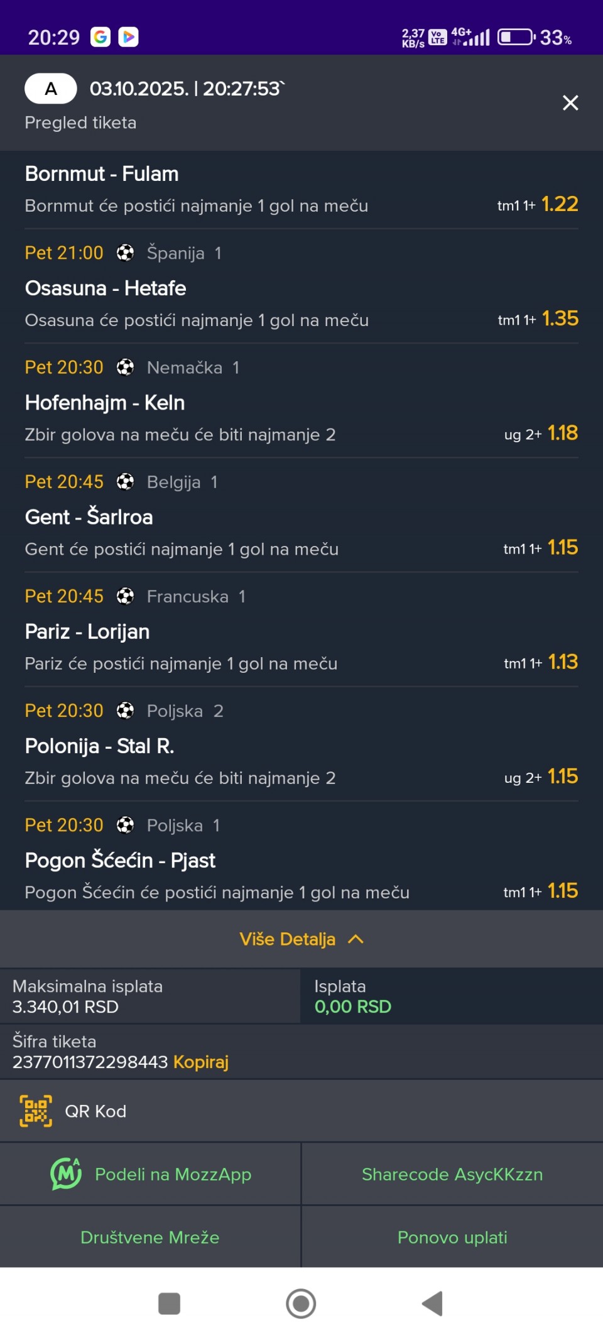
Task: Tap the QR Kod icon
Action: point(36,1111)
